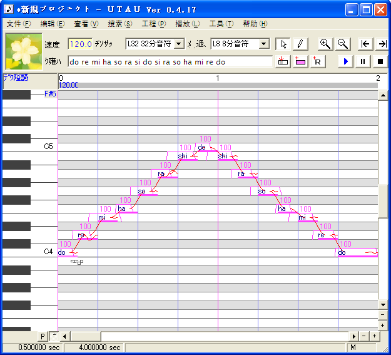Open the 帮助(H) menu
This screenshot has height=355, width=391.
point(255,24)
